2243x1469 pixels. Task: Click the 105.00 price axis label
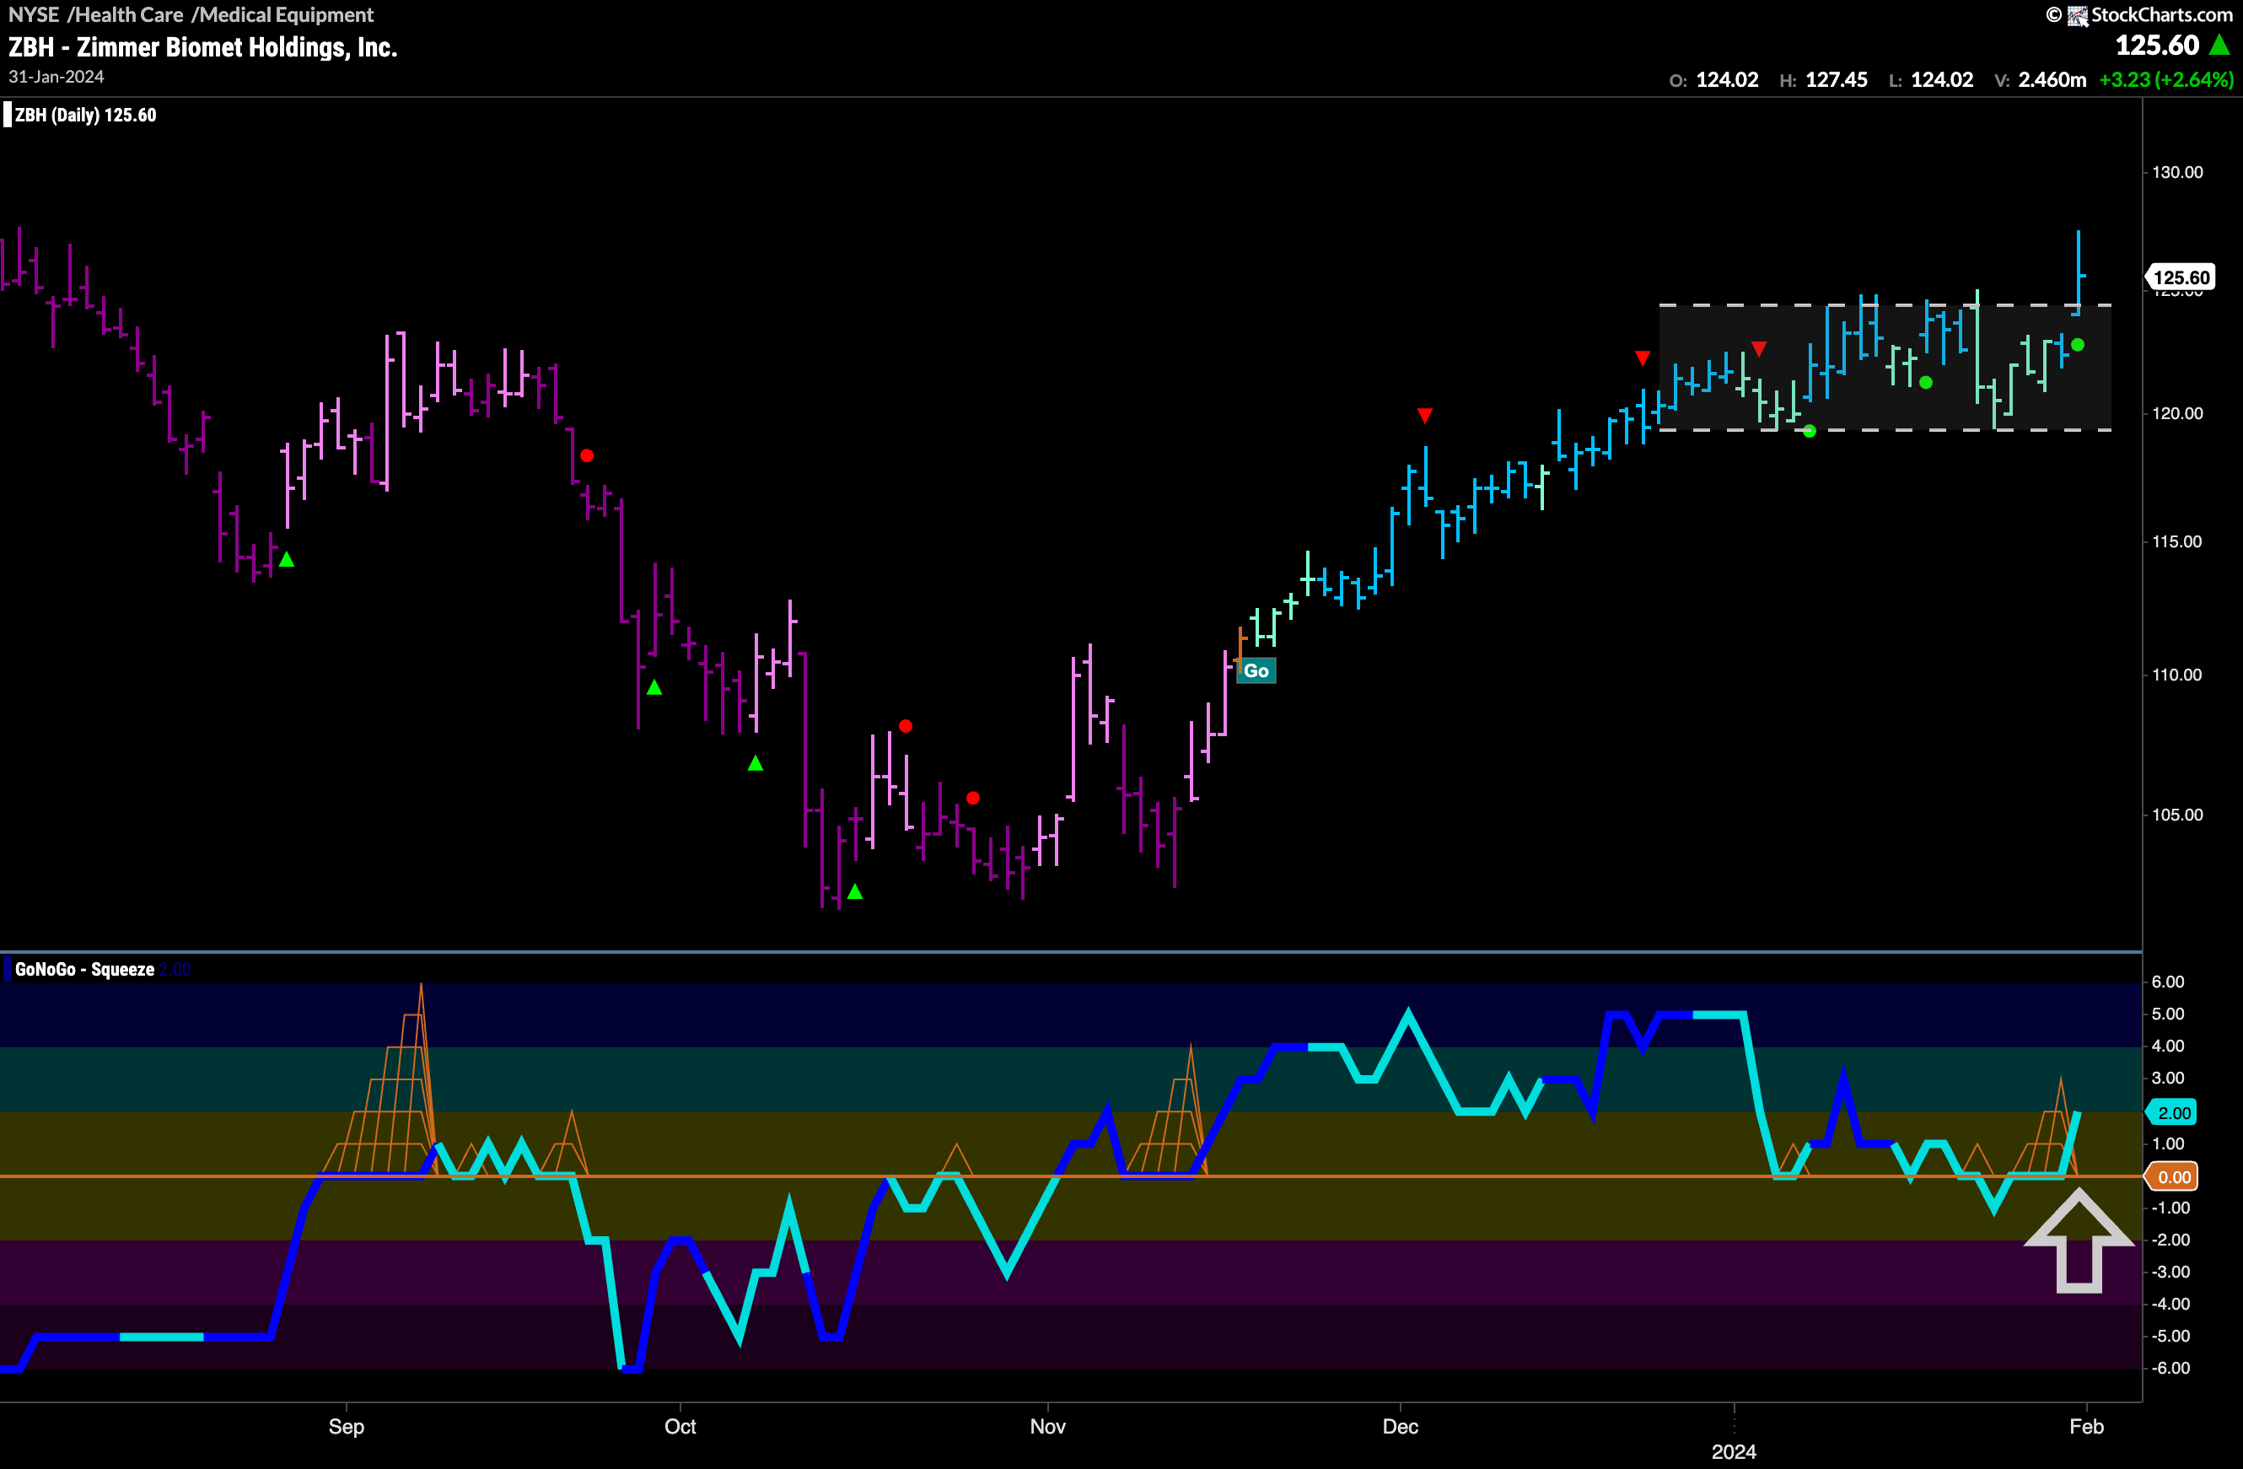(2178, 815)
